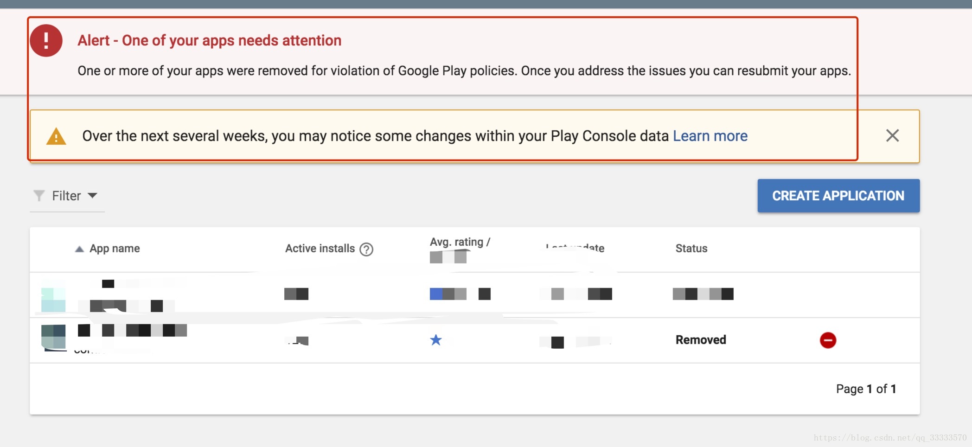Open the Learn more link
The image size is (972, 447).
710,136
